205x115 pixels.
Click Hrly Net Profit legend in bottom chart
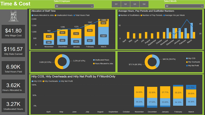66,81
